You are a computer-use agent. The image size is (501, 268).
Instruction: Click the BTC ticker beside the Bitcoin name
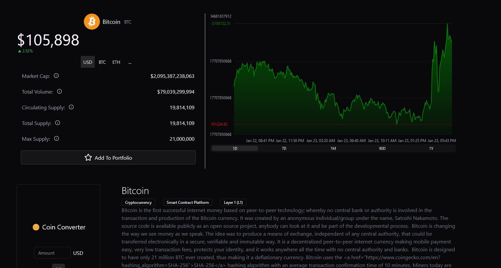point(128,22)
